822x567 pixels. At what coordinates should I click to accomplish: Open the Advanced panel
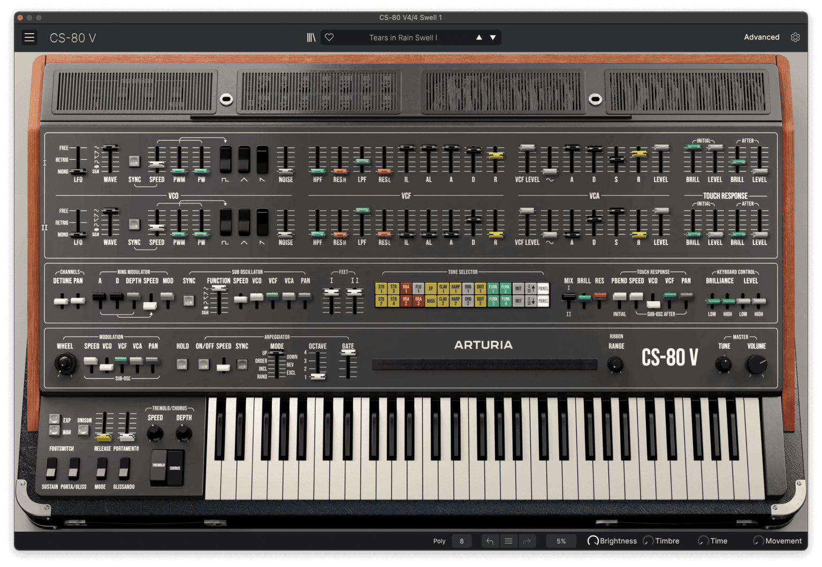(x=761, y=37)
